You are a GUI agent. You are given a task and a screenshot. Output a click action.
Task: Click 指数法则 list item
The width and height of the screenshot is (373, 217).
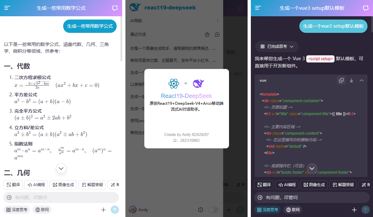click(23, 144)
